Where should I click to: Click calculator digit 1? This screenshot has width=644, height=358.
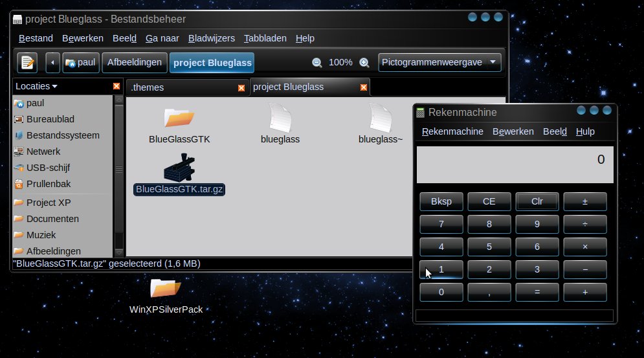(x=441, y=269)
